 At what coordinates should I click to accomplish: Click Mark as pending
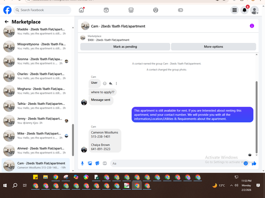point(125,47)
